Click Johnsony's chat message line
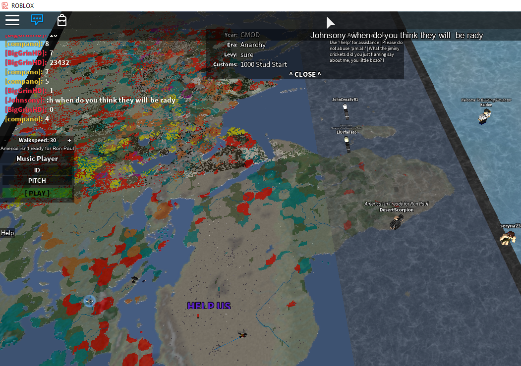 (x=90, y=100)
